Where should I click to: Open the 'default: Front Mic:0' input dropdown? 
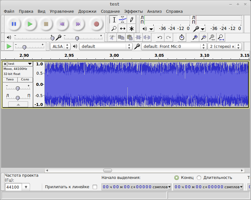click(174, 46)
